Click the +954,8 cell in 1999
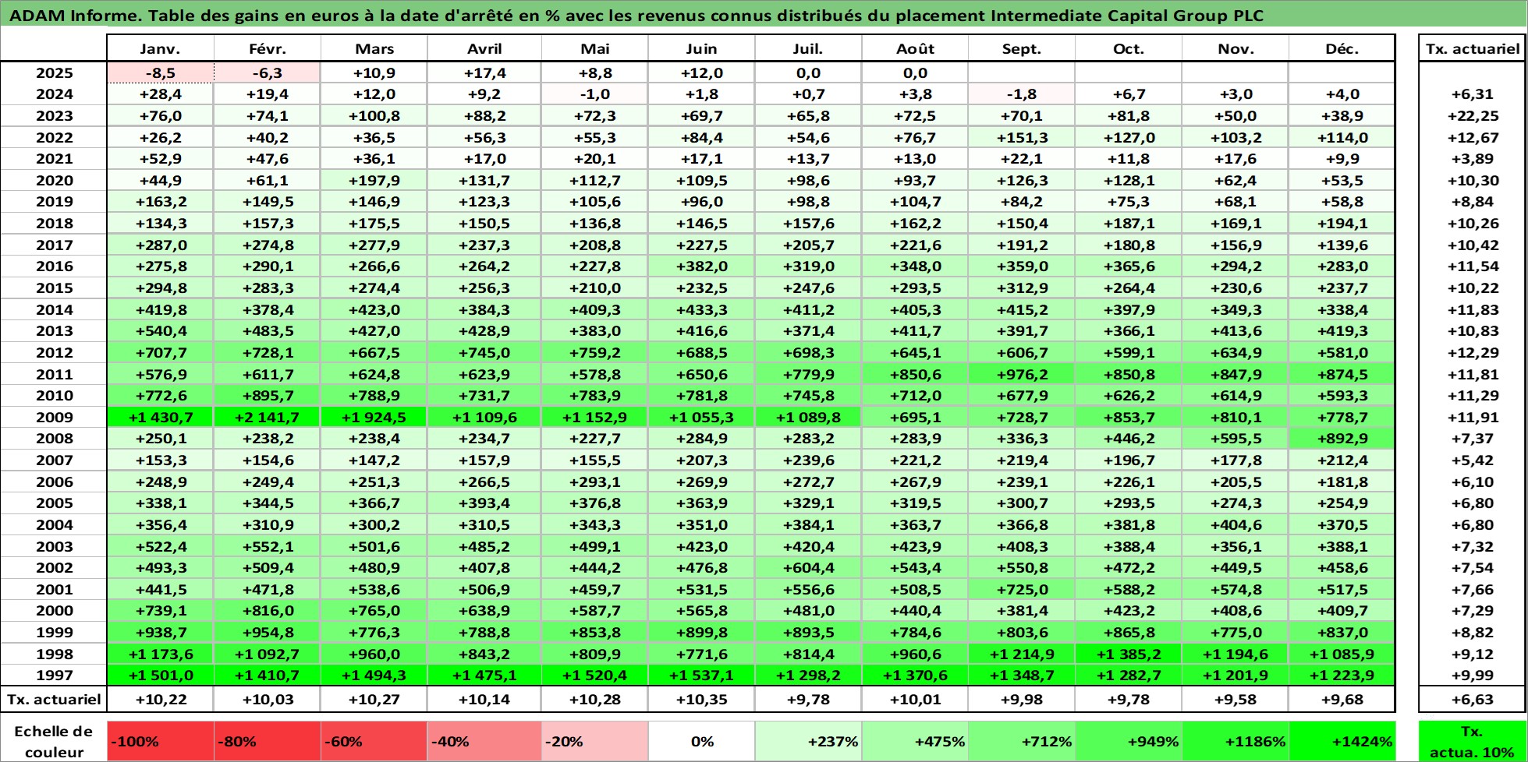The width and height of the screenshot is (1528, 762). 267,633
